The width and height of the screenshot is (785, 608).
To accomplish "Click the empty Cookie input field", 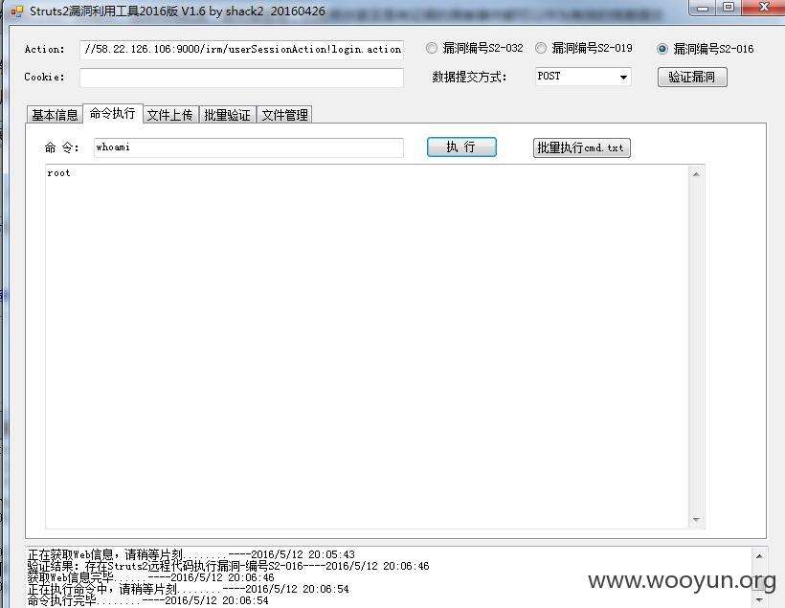I will click(241, 78).
